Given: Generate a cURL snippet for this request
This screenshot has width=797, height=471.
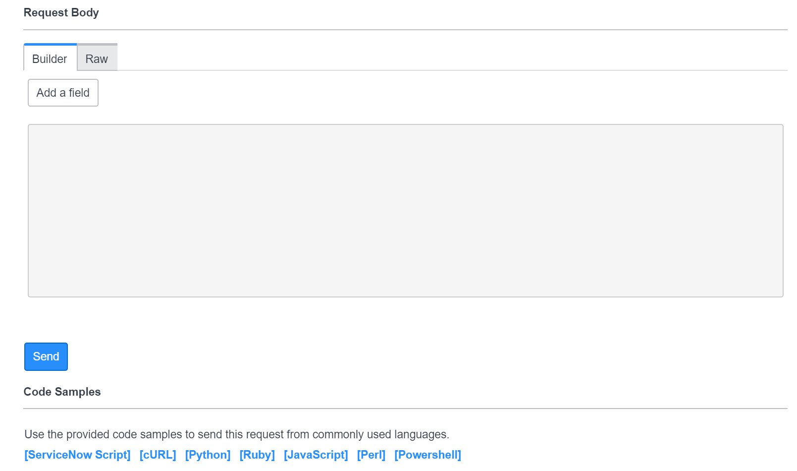Looking at the screenshot, I should 158,455.
